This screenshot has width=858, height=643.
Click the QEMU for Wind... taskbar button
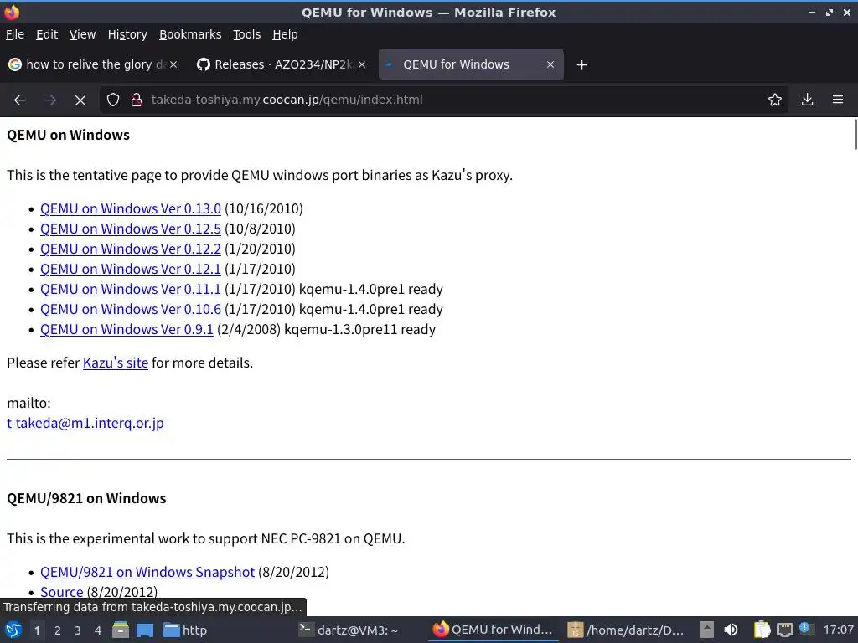(x=493, y=630)
